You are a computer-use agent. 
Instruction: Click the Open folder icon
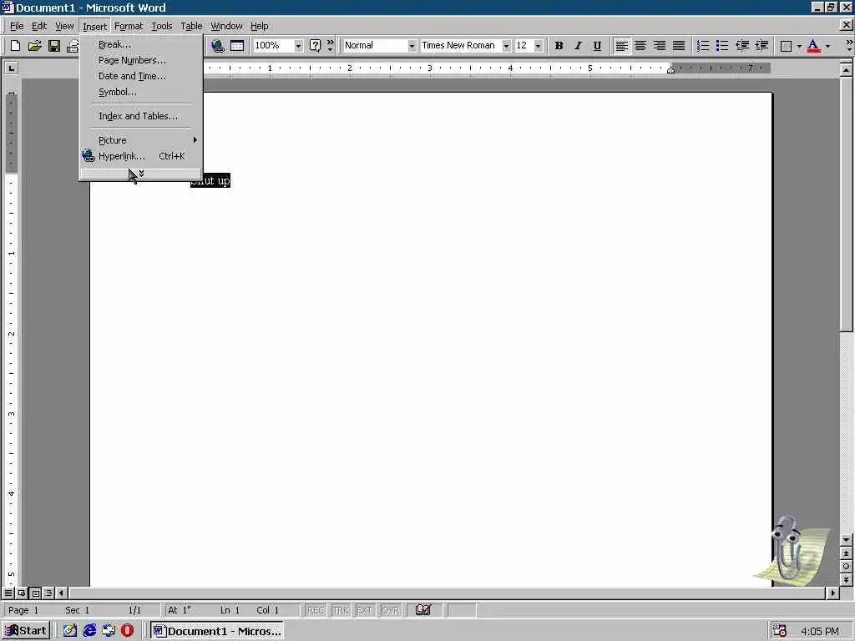click(x=34, y=46)
